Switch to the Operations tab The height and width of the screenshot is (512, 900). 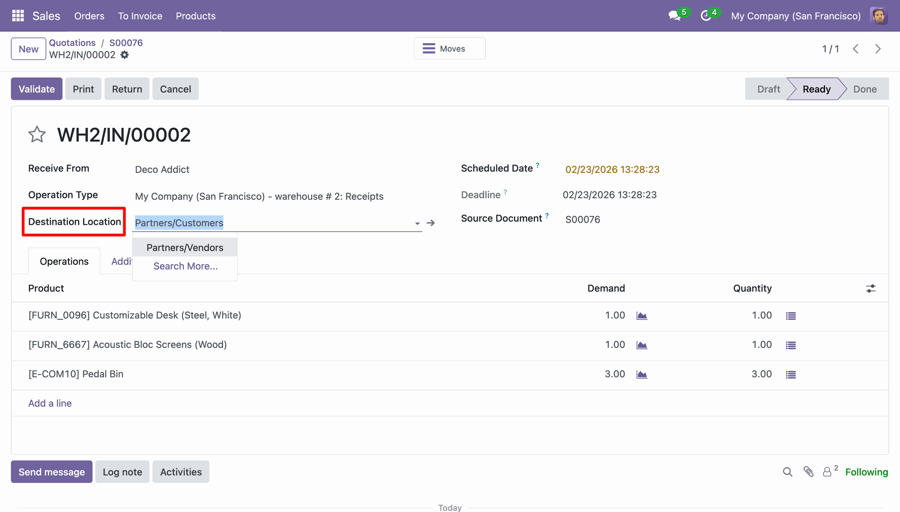point(64,262)
